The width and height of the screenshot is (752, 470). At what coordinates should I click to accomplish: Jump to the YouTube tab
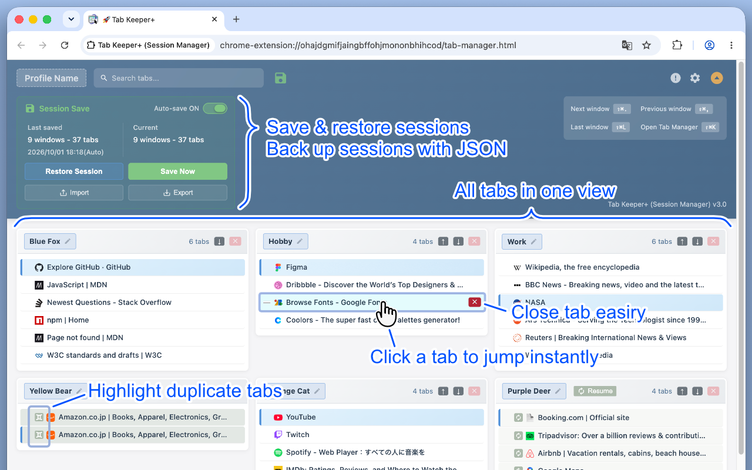372,417
